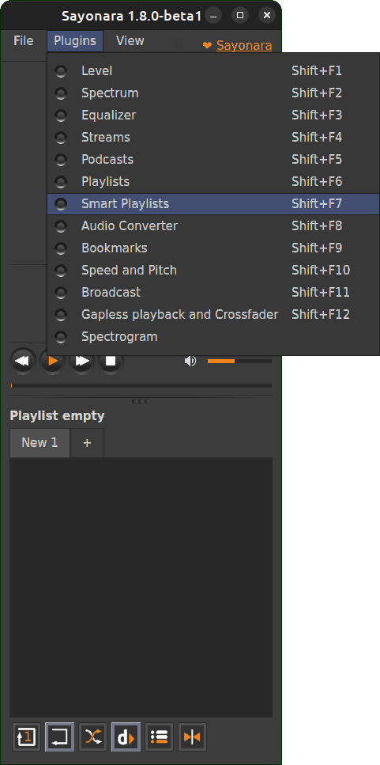This screenshot has height=765, width=380.
Task: Add a new playlist with the plus tab
Action: point(87,443)
